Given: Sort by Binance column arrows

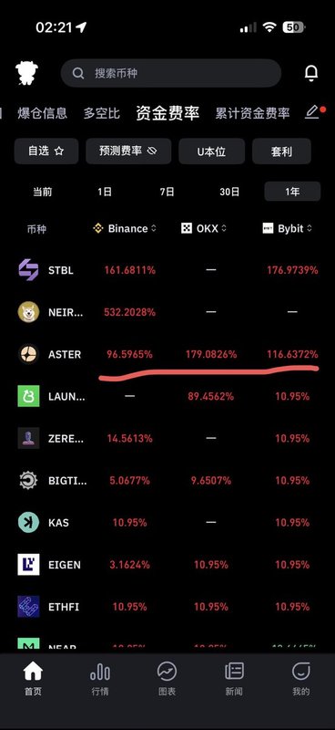Looking at the screenshot, I should (x=154, y=229).
